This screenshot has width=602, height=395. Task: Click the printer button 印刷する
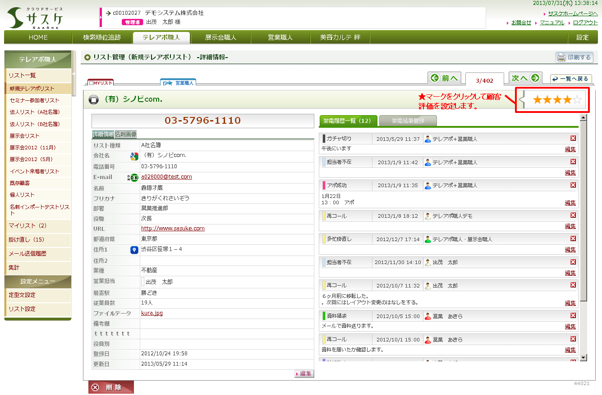[x=574, y=57]
